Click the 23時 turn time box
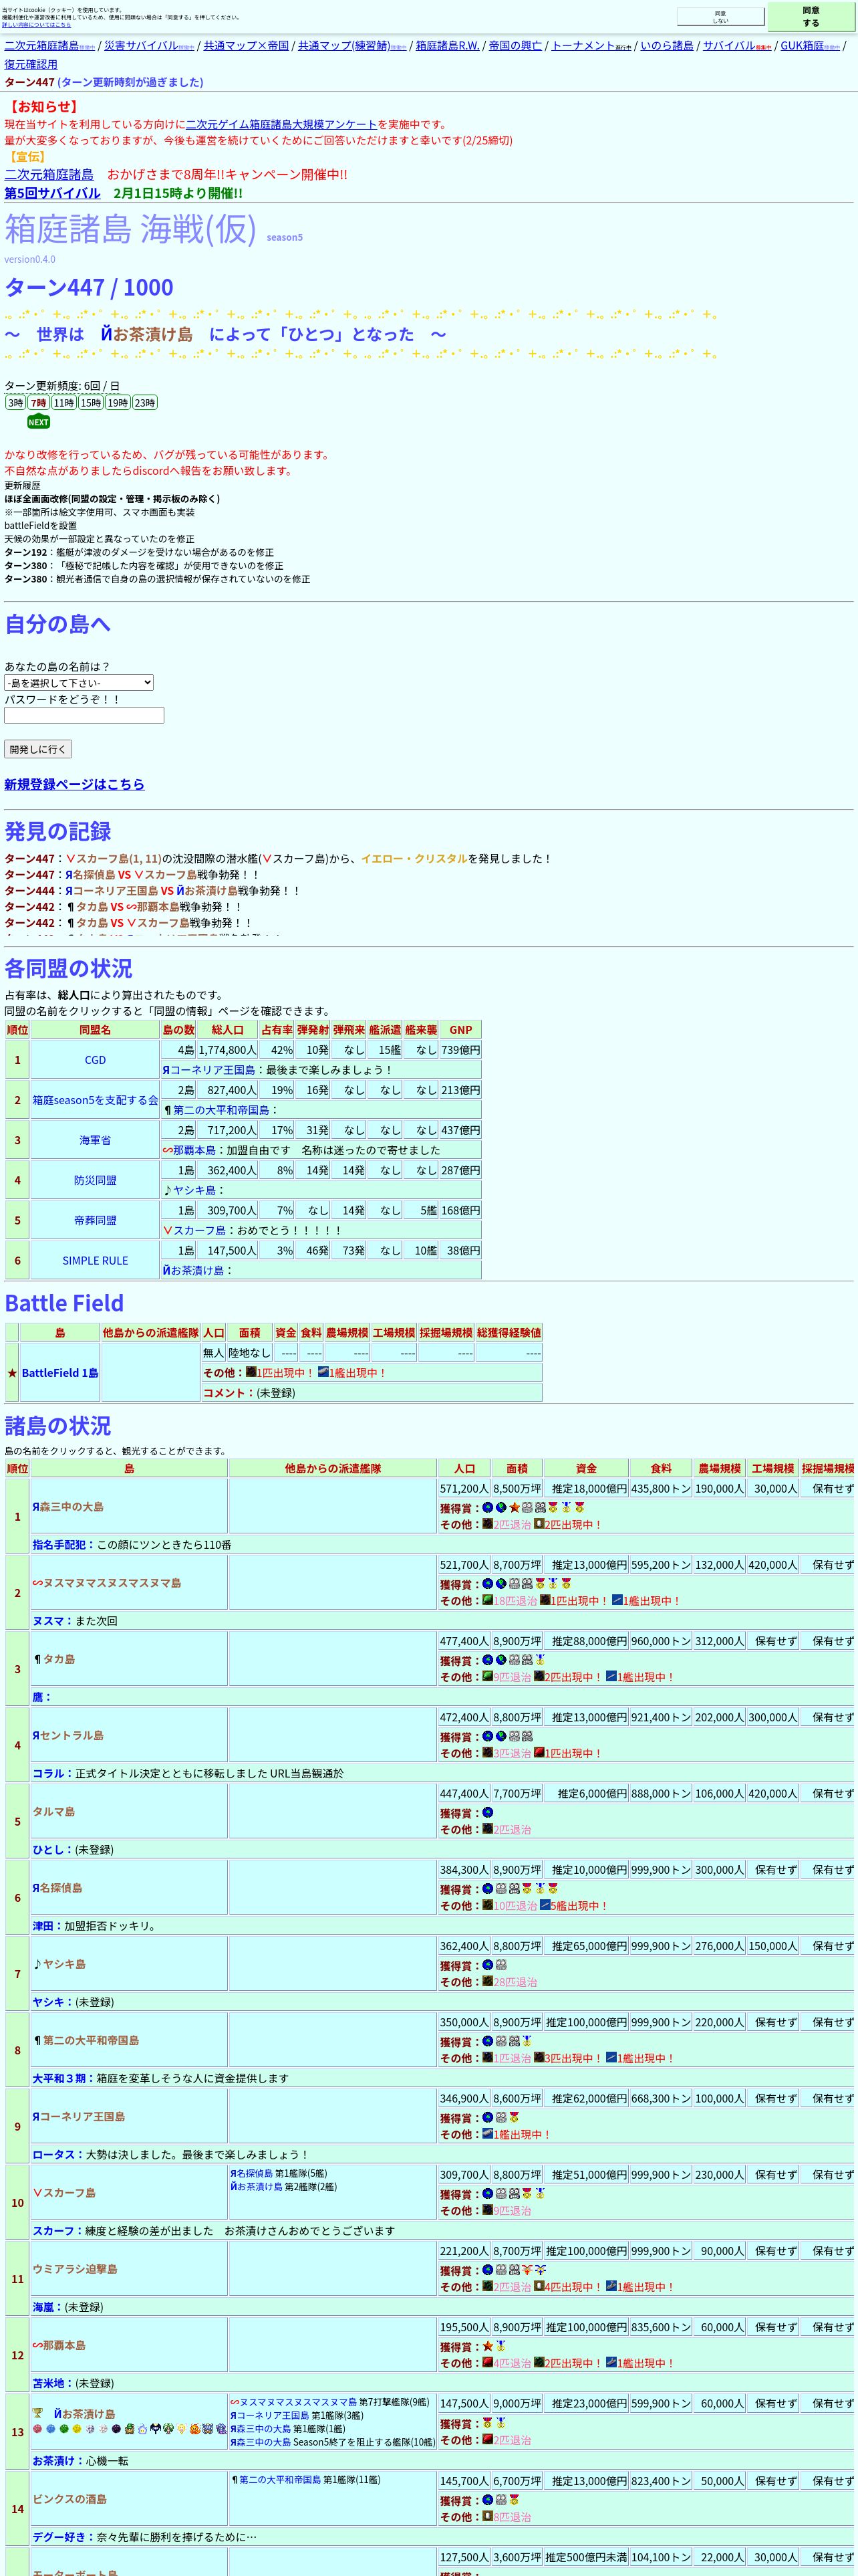The width and height of the screenshot is (858, 2576). [x=145, y=402]
